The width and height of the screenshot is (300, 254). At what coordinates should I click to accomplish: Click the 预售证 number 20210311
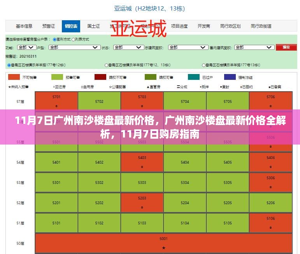pyautogui.click(x=28, y=56)
